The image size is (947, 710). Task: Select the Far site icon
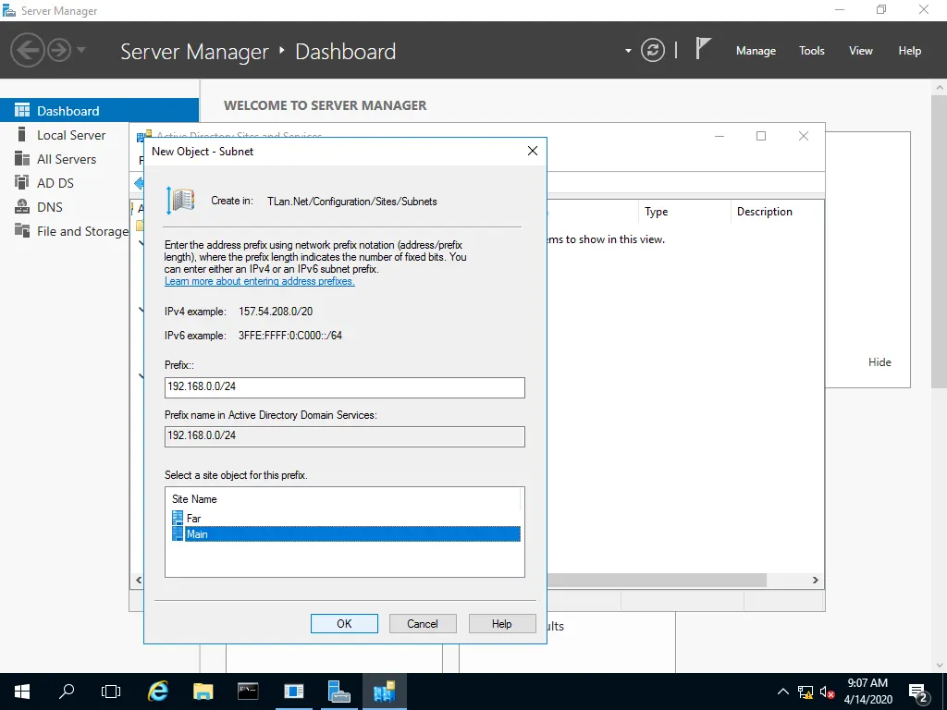tap(178, 518)
